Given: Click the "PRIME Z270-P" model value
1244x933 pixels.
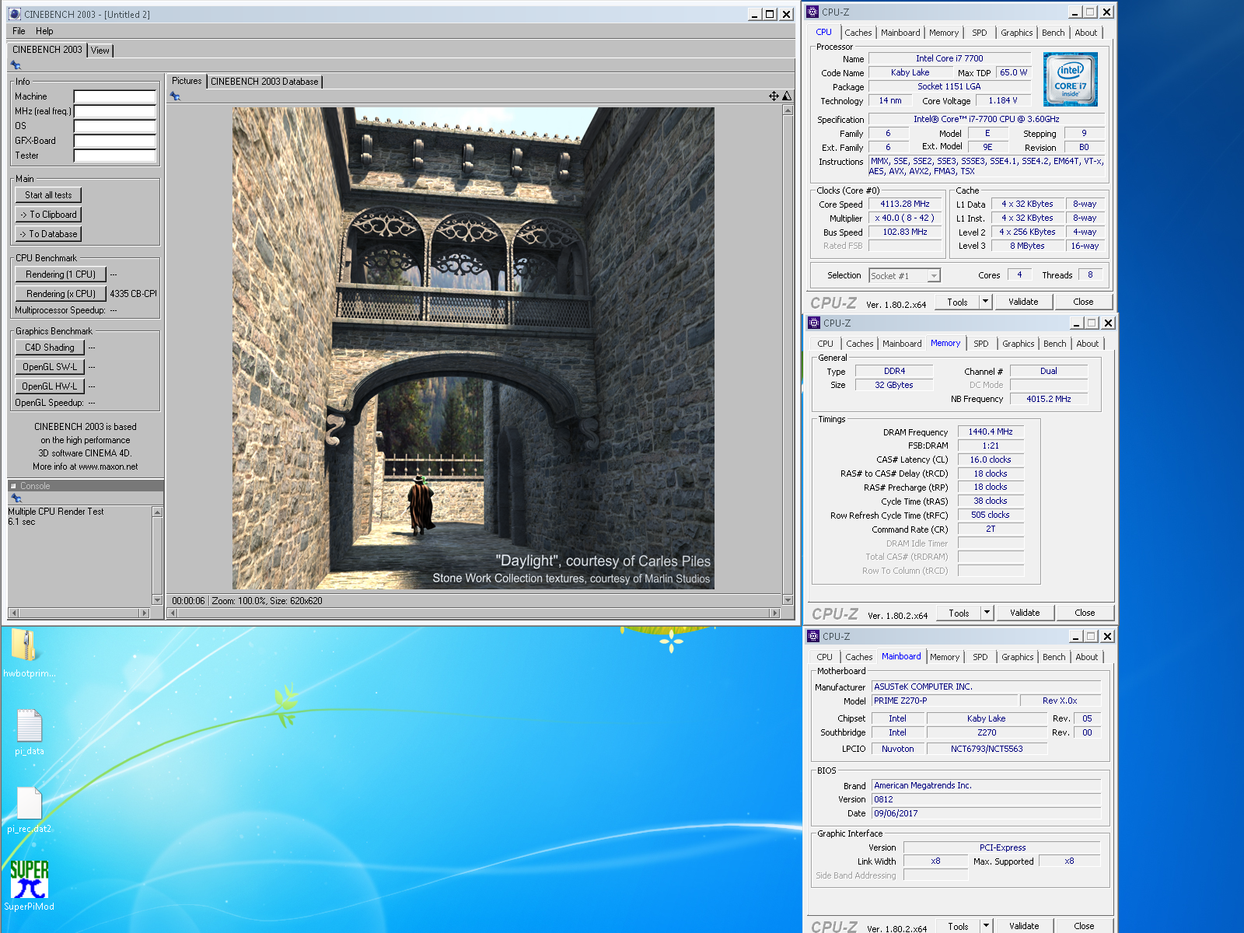Looking at the screenshot, I should click(900, 701).
